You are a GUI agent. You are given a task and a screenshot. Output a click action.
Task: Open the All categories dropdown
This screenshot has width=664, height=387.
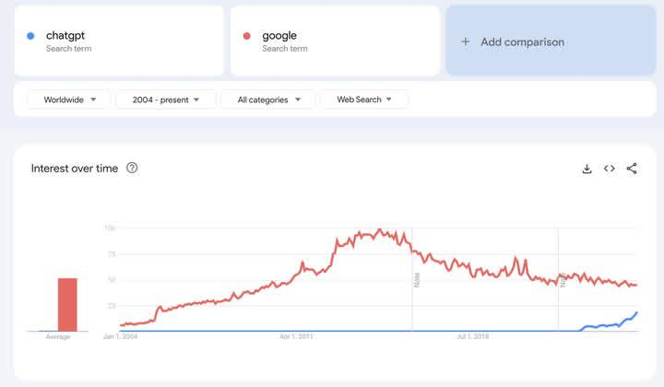coord(267,100)
